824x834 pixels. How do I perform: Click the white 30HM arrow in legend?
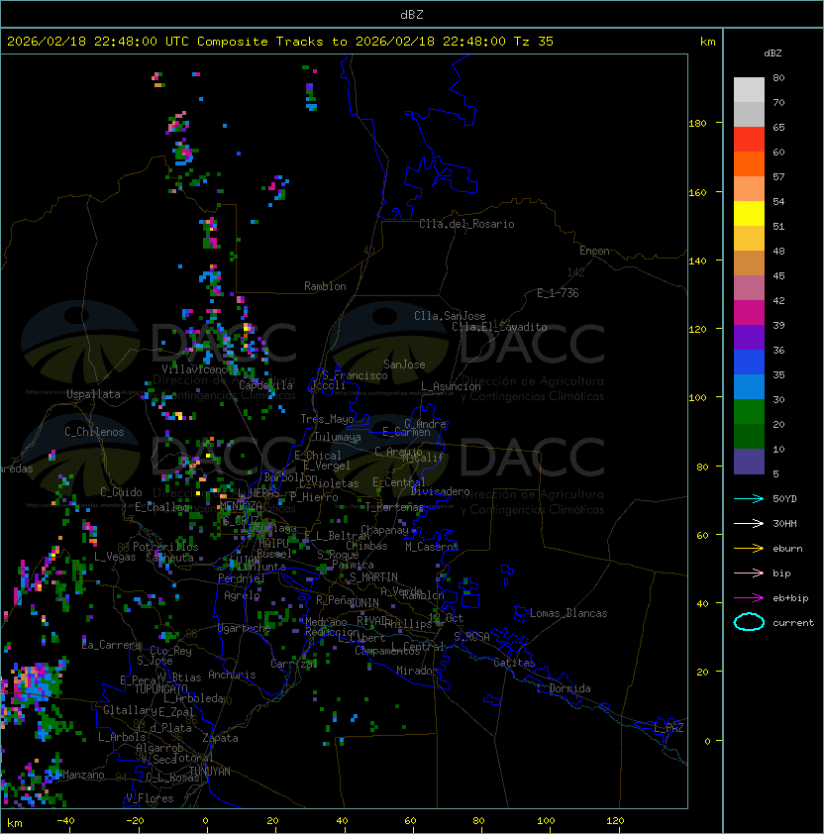point(749,524)
